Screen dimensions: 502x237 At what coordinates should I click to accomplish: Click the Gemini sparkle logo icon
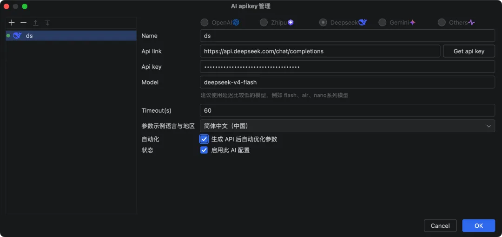413,22
